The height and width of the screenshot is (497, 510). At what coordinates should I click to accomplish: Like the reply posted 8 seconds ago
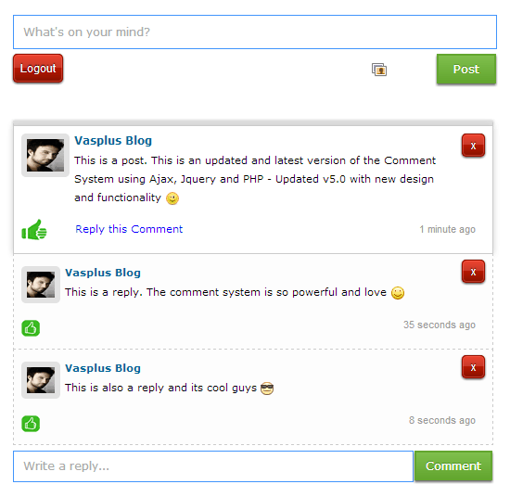31,424
